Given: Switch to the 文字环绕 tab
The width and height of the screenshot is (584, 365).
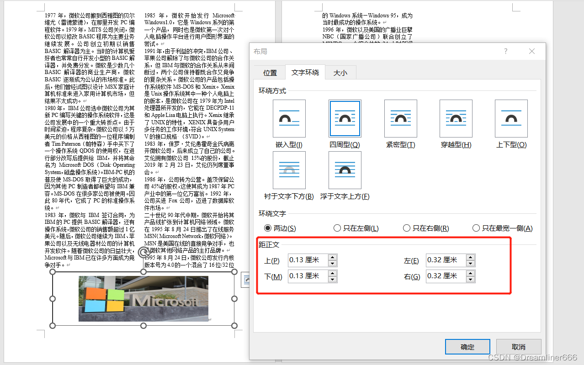Looking at the screenshot, I should tap(305, 73).
